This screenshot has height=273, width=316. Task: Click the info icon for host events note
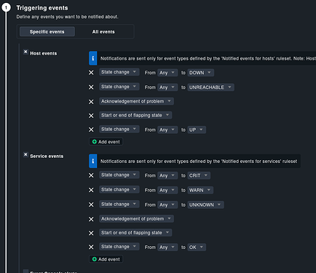(93, 58)
